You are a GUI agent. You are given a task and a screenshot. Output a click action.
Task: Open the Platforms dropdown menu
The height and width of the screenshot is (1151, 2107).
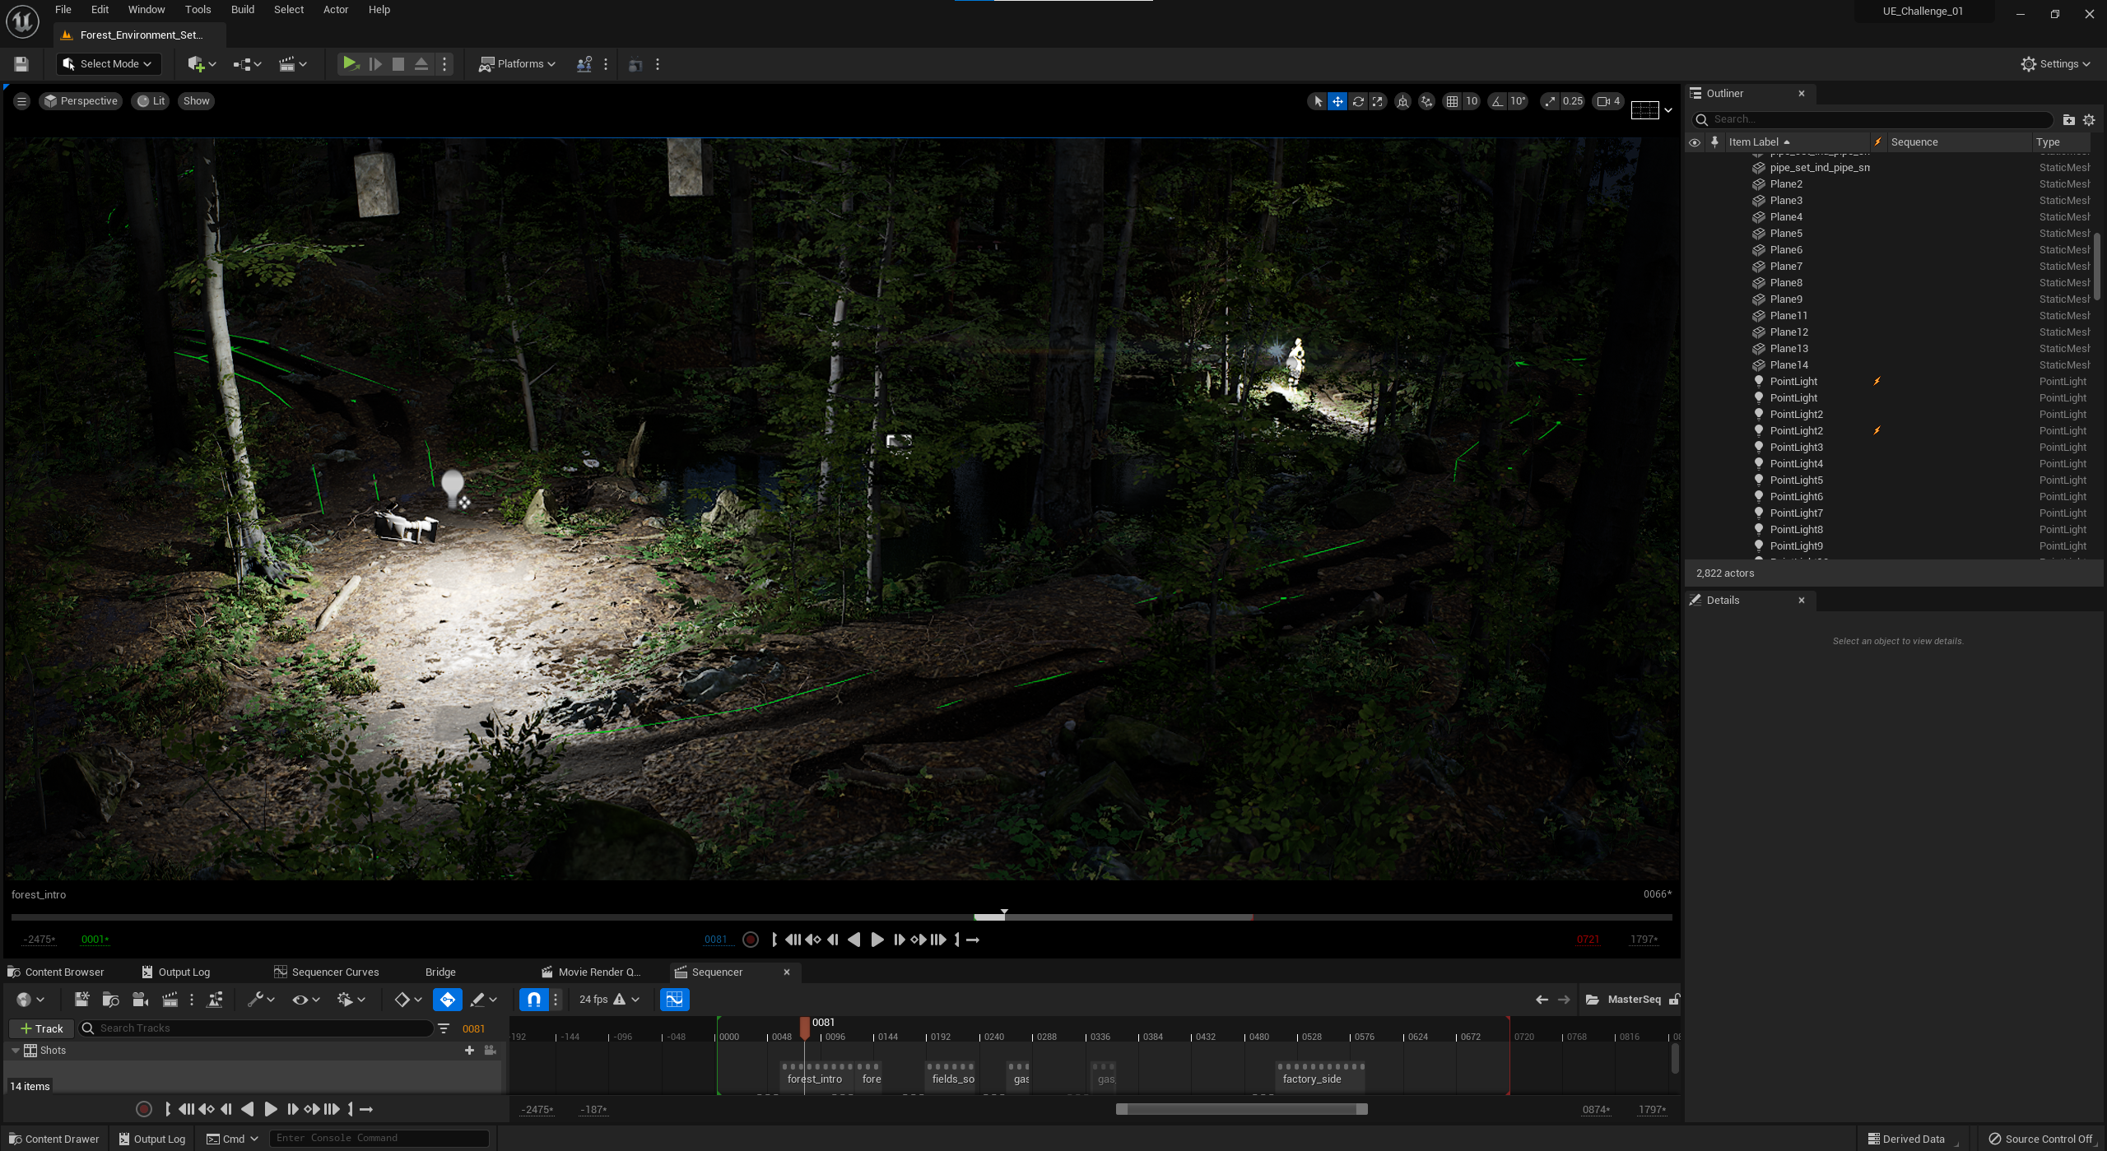pyautogui.click(x=518, y=64)
